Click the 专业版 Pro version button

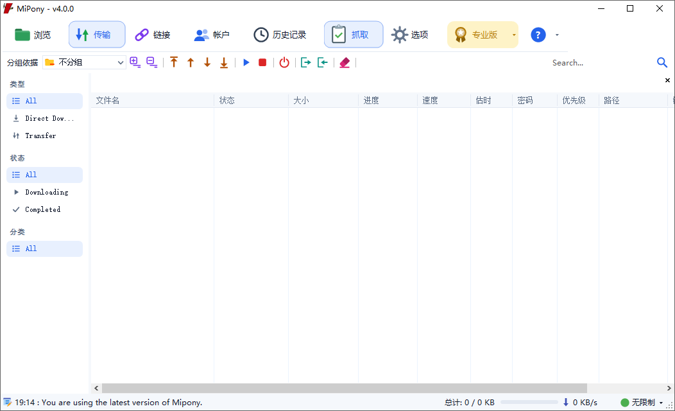coord(478,35)
